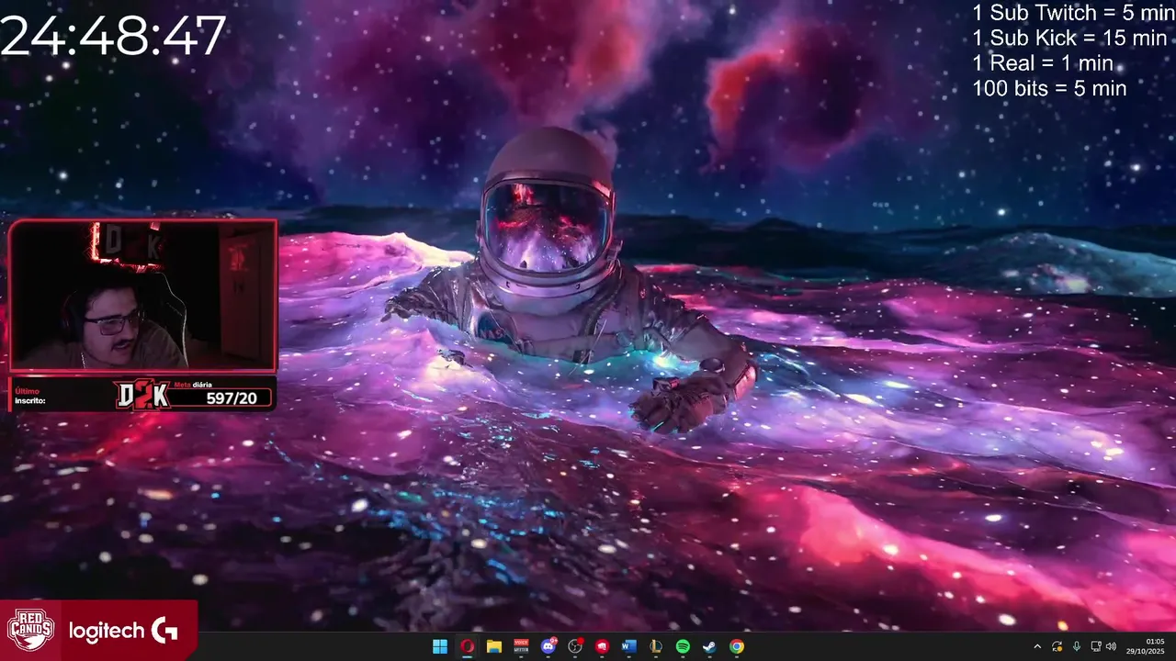
Task: Click the Windows Update tray icon
Action: click(x=1057, y=646)
